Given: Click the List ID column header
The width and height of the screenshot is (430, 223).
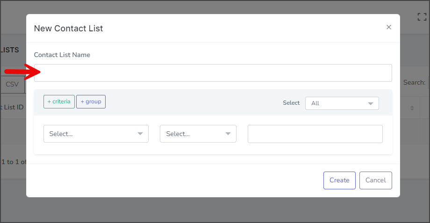Looking at the screenshot, I should [12, 107].
